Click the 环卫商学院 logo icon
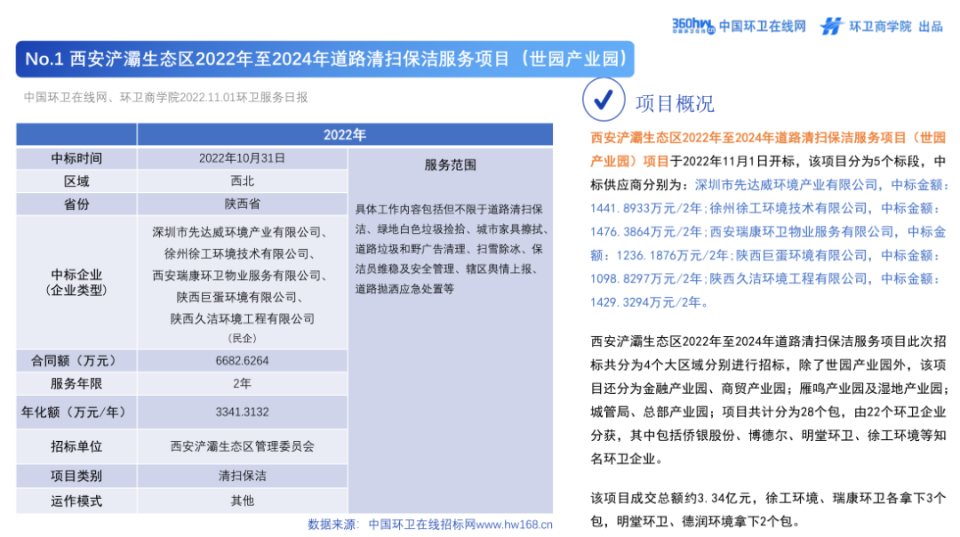This screenshot has width=960, height=537. pos(831,26)
